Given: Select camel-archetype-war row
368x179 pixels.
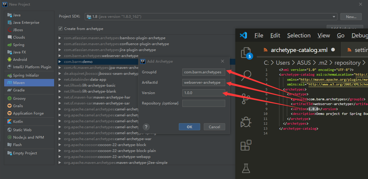Looking at the screenshot, I should (108, 139).
